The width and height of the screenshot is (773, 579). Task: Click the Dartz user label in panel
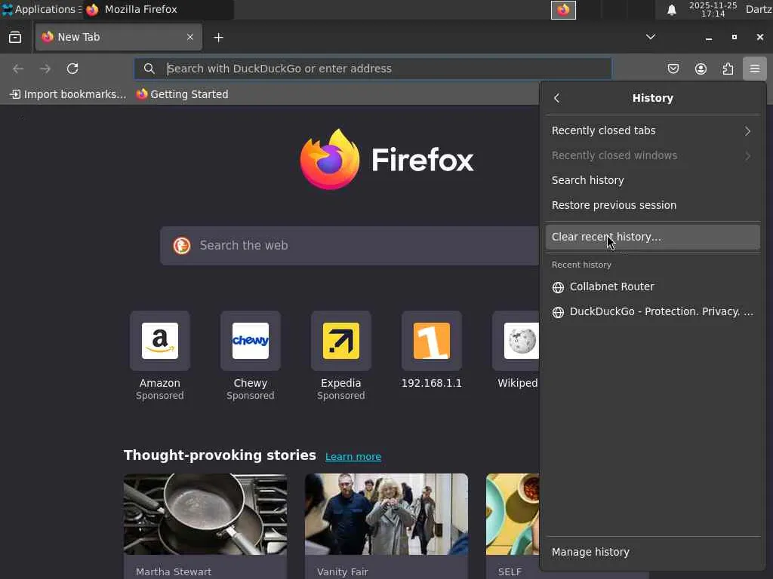pos(759,9)
